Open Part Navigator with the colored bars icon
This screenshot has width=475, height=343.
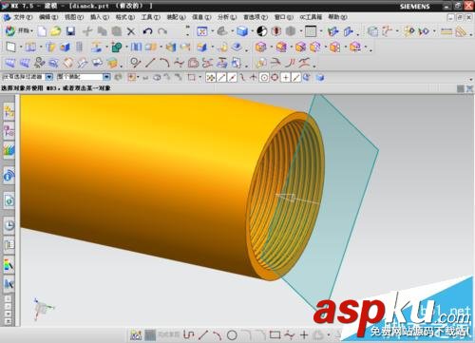coord(9,150)
